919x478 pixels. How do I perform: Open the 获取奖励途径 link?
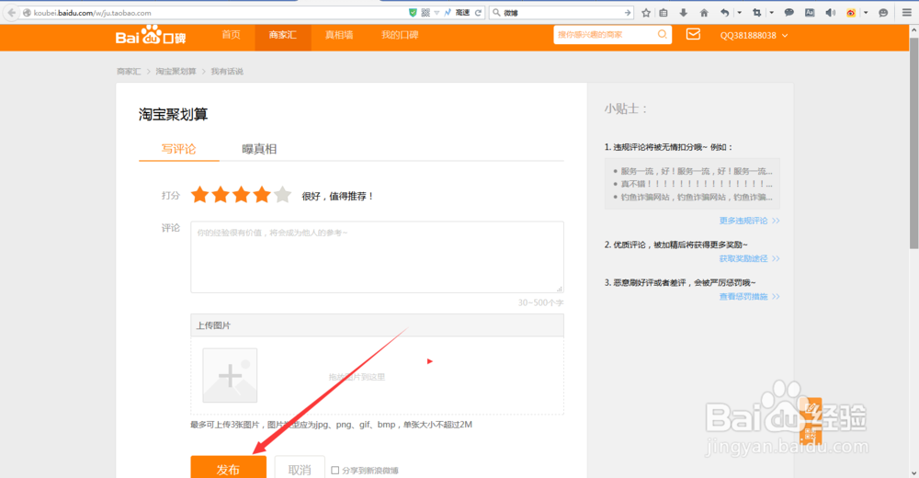pos(749,258)
